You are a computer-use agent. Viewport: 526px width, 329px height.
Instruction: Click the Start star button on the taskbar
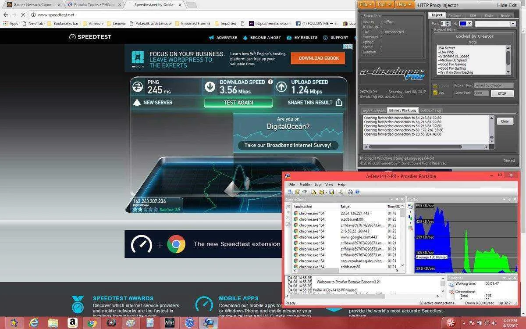click(x=14, y=323)
